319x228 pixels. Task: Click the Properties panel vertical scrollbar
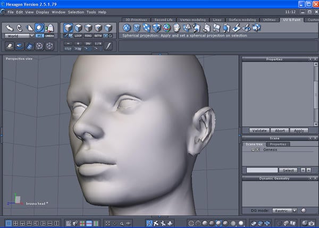tap(315, 93)
